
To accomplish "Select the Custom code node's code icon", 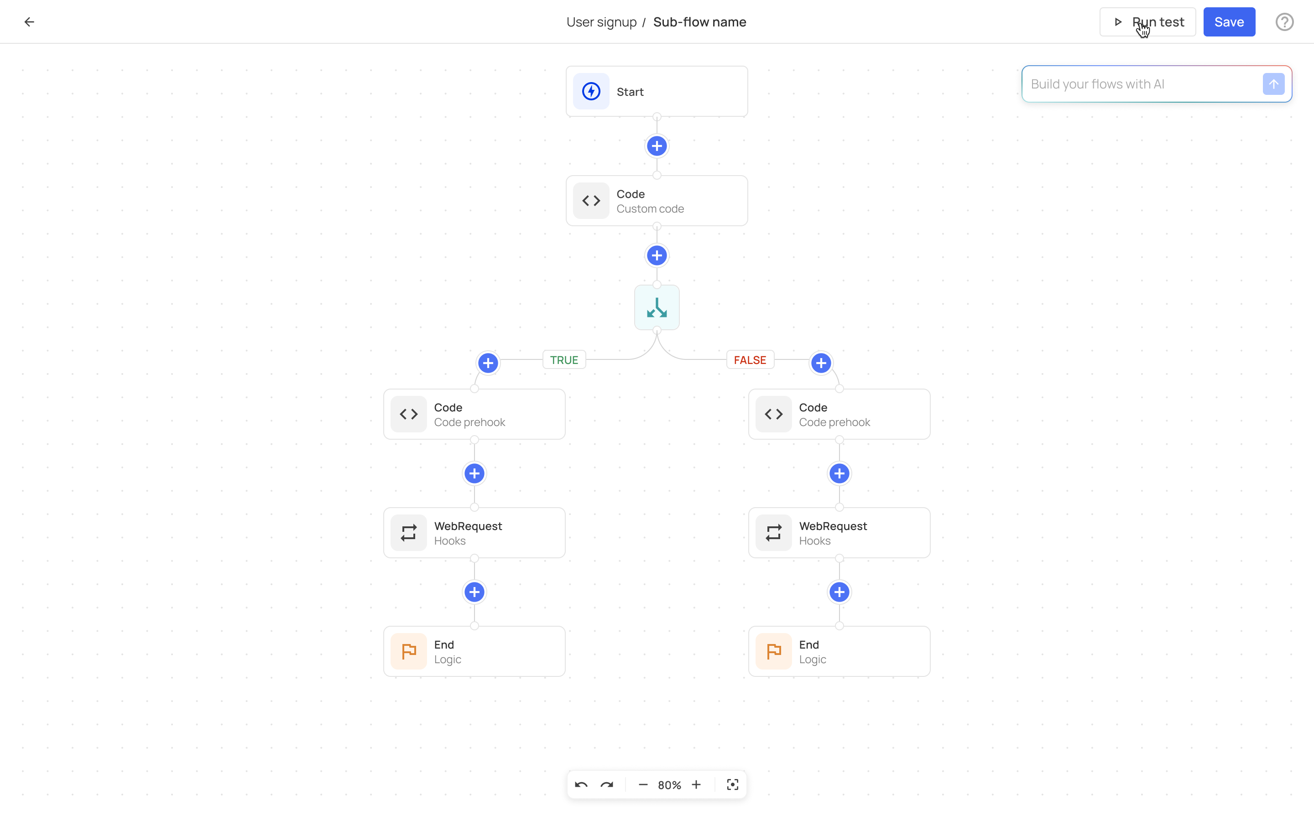I will [x=591, y=200].
